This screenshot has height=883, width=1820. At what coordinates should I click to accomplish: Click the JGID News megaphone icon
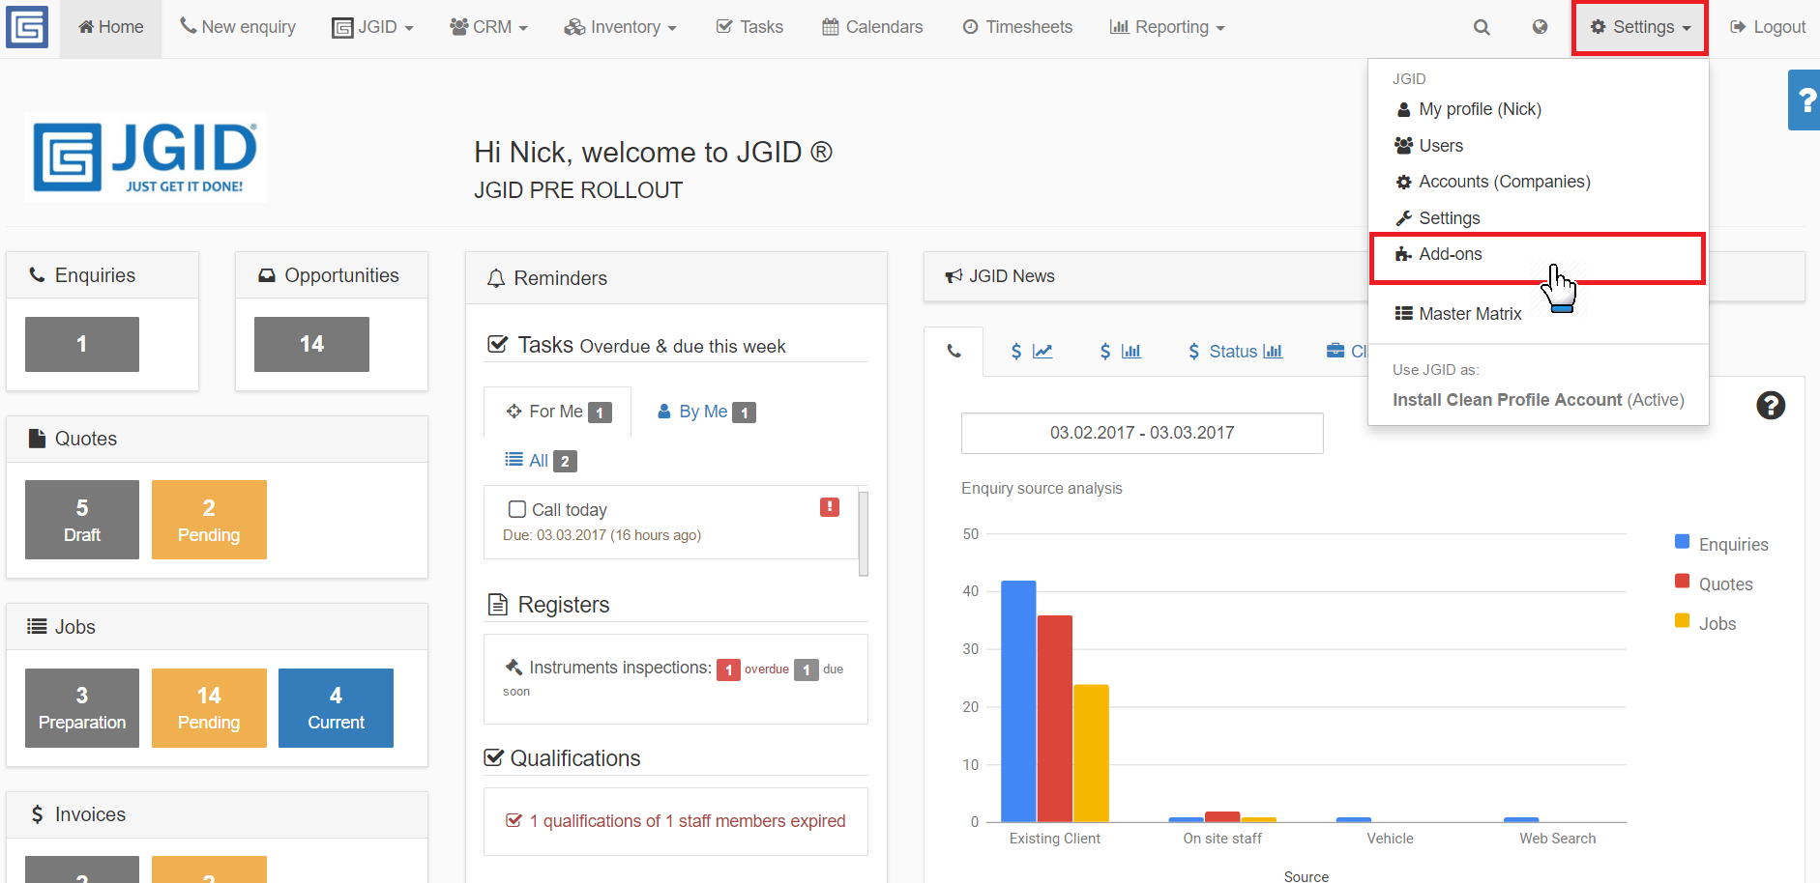point(954,276)
